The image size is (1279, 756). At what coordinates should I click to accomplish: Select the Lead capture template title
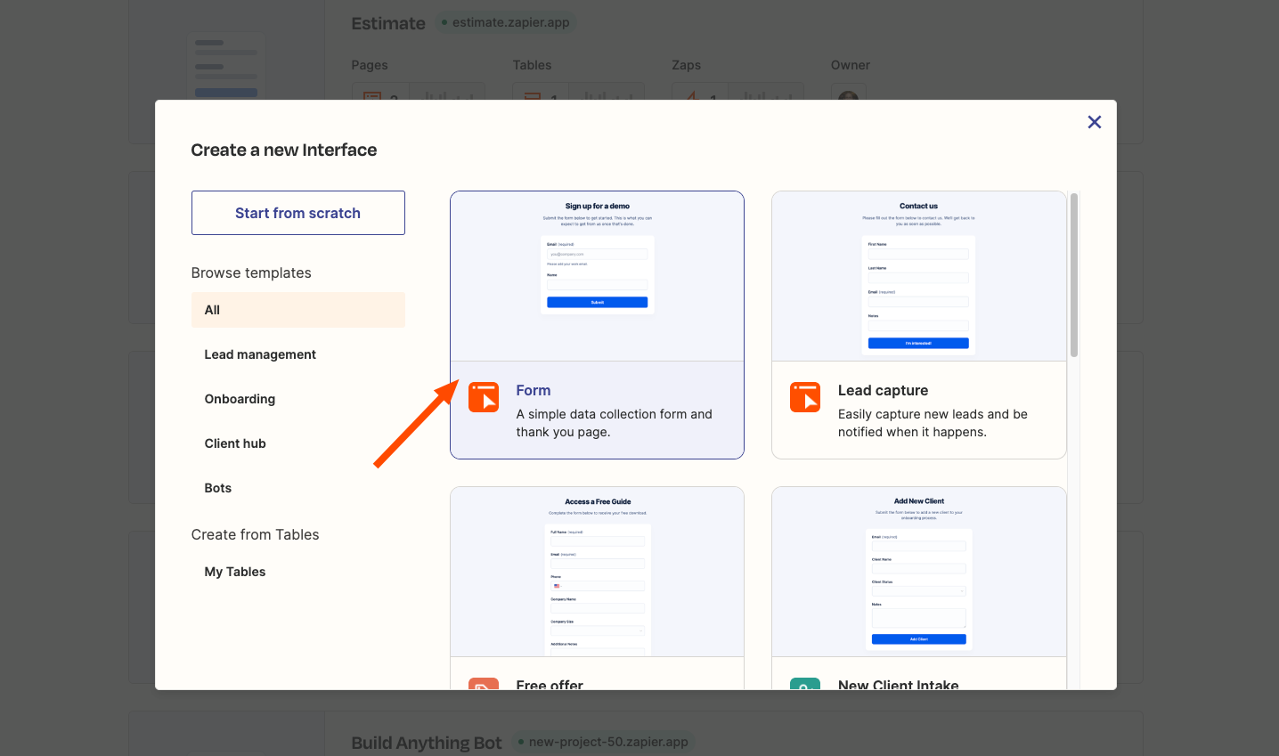(883, 390)
